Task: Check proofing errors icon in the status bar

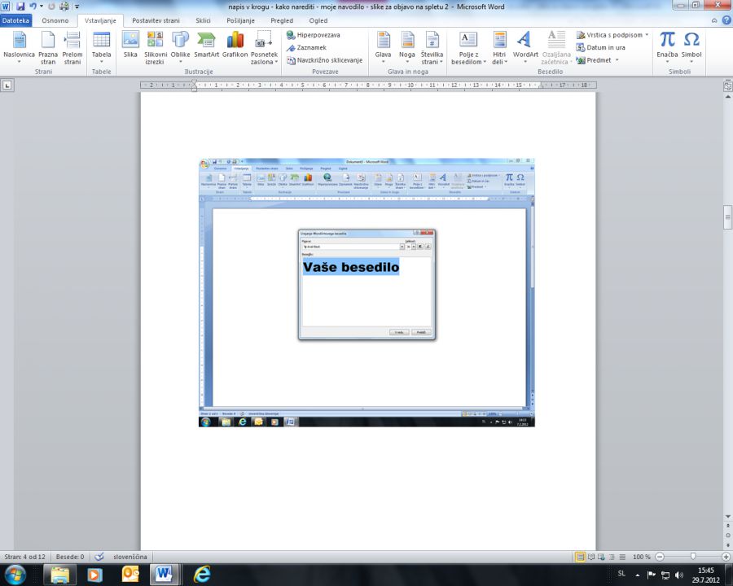Action: 99,557
